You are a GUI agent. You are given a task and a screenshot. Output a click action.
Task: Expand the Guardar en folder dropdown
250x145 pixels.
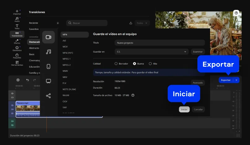185,52
